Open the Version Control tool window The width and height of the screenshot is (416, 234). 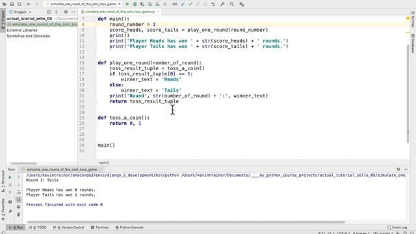tap(68, 227)
